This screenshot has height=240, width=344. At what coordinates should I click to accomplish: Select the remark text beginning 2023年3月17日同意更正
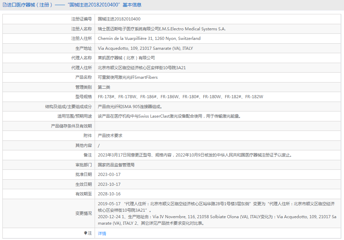tap(195, 155)
